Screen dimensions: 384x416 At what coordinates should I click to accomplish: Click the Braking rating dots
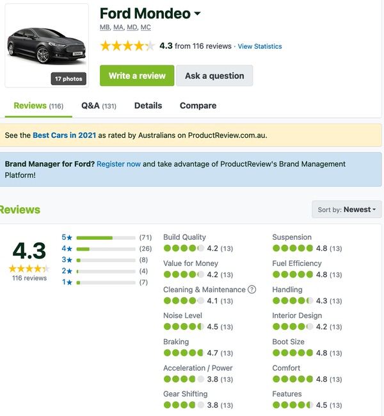click(x=184, y=353)
